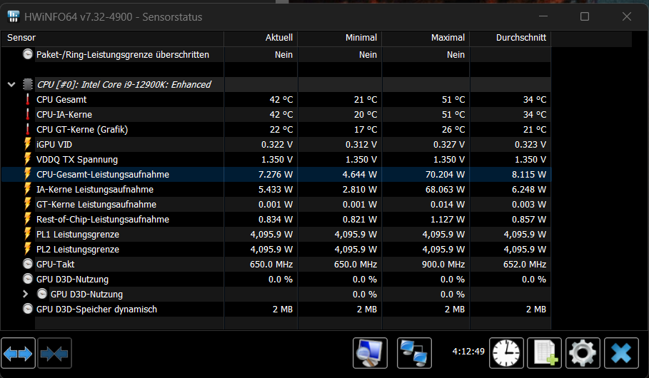Click the lightning icon beside PL1 Leistungsgrenze
The height and width of the screenshot is (378, 649).
(28, 234)
